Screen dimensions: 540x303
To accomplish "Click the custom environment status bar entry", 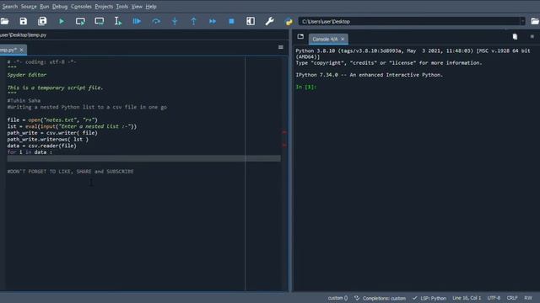I will (x=337, y=298).
